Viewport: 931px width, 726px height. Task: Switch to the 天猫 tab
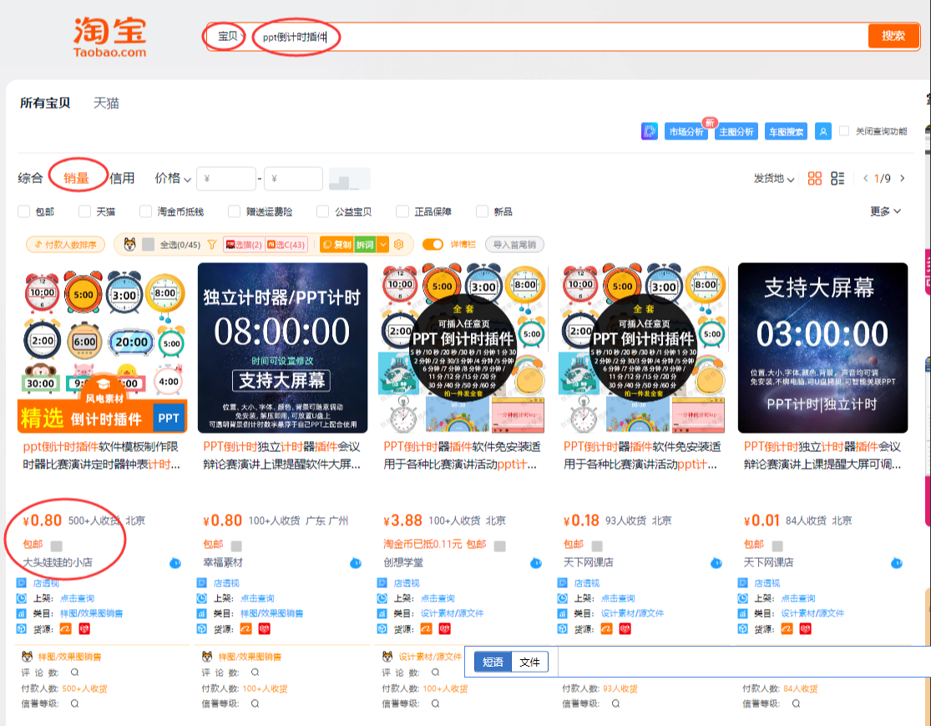tap(106, 104)
